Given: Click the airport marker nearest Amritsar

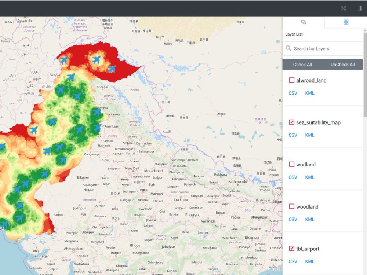Looking at the screenshot, I should (x=97, y=128).
